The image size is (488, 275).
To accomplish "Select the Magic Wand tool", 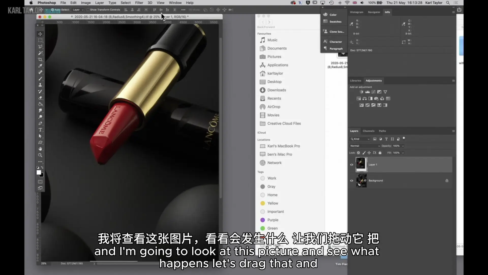I will coord(40,53).
